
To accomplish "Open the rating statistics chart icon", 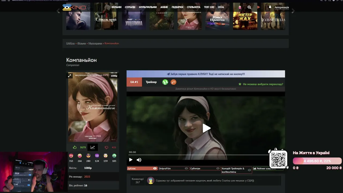I will [x=92, y=147].
